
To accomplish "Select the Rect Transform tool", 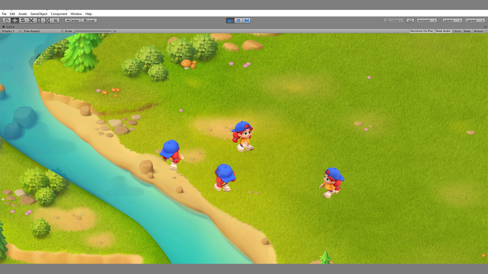I will pos(39,21).
